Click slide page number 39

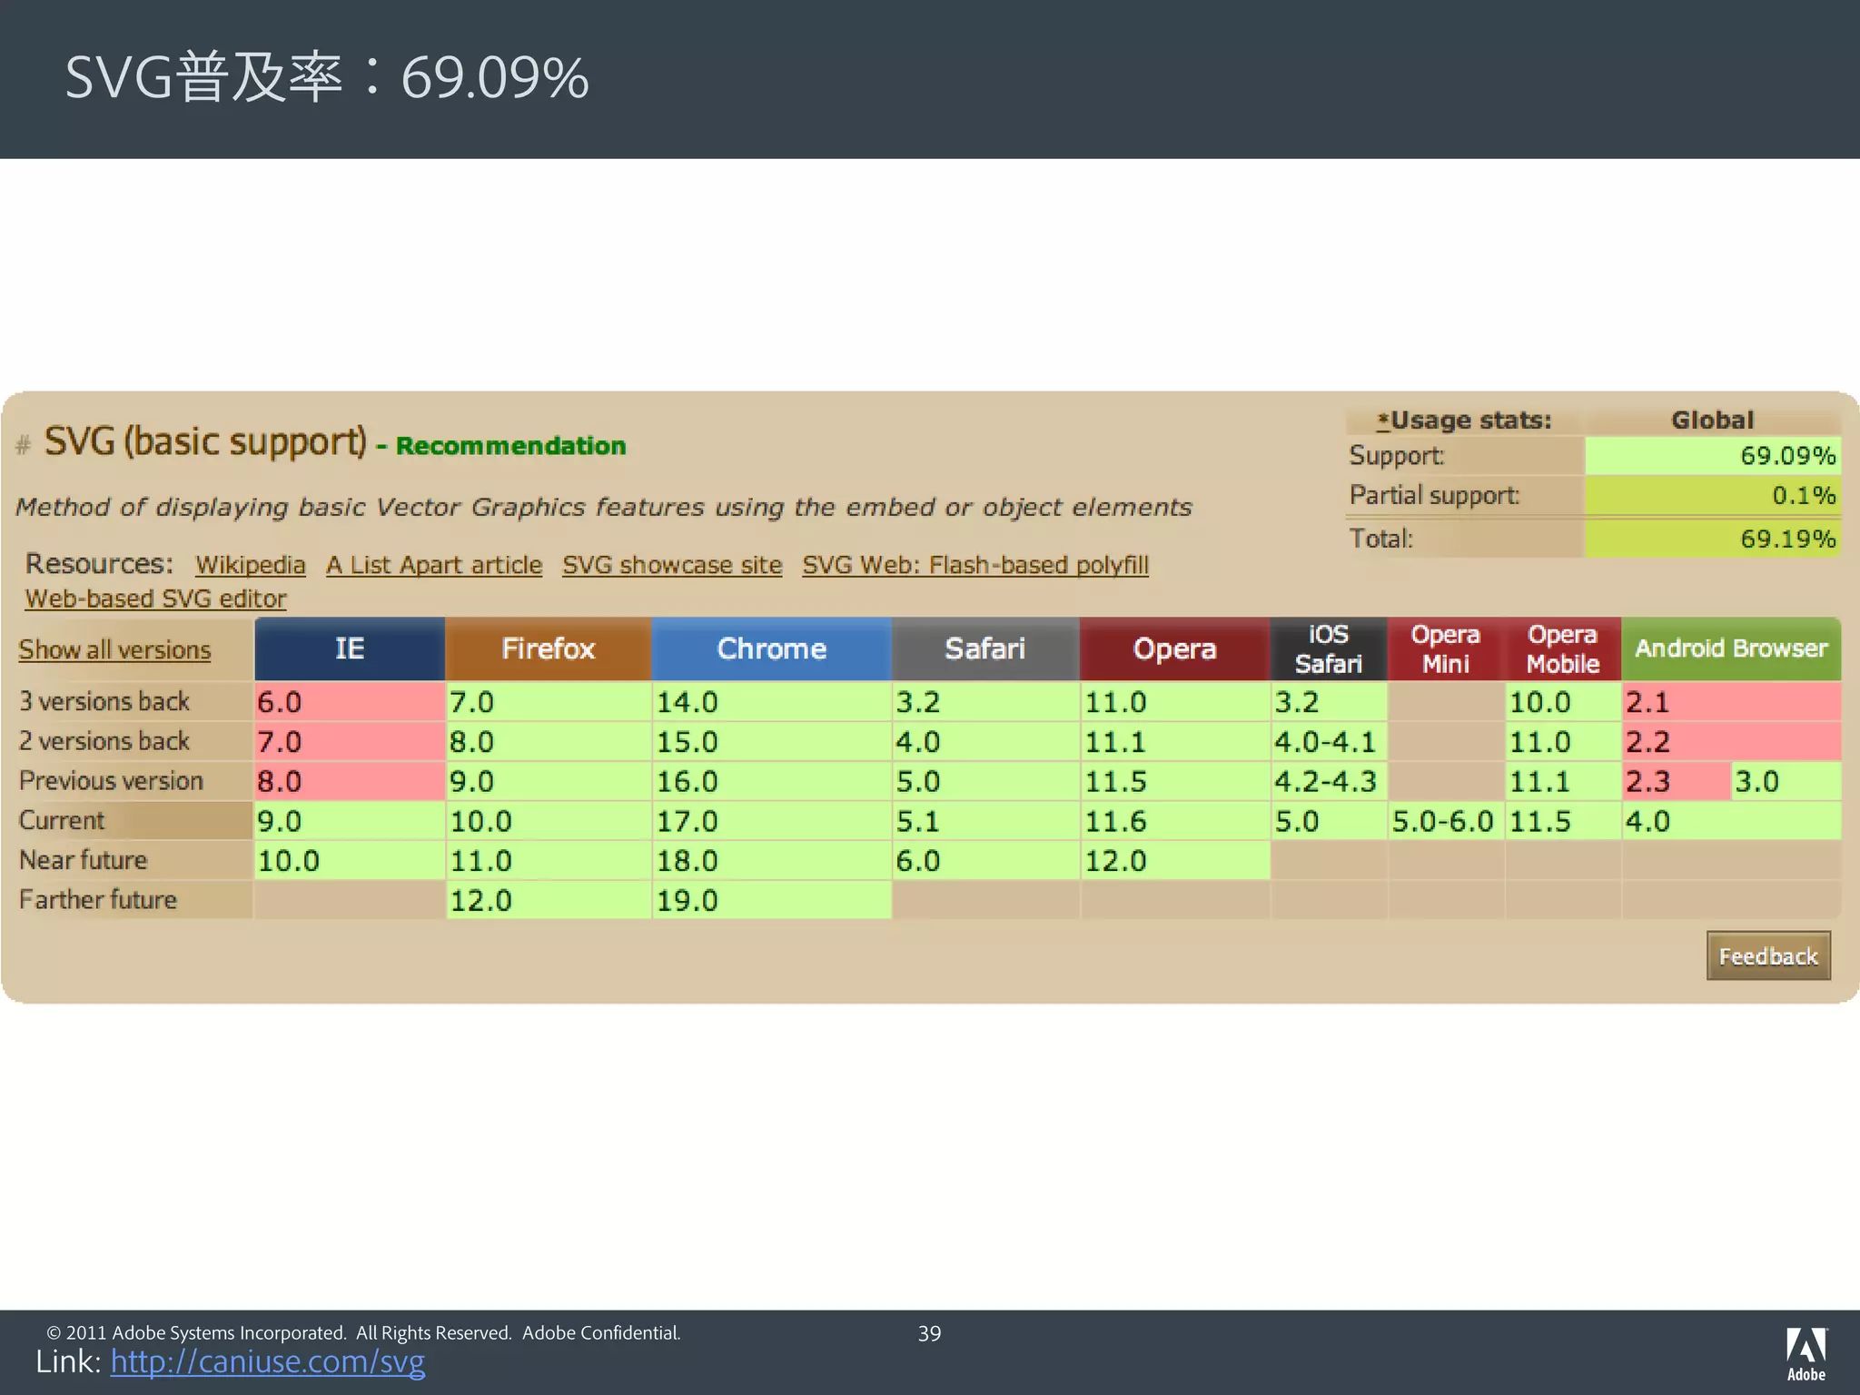pos(929,1333)
